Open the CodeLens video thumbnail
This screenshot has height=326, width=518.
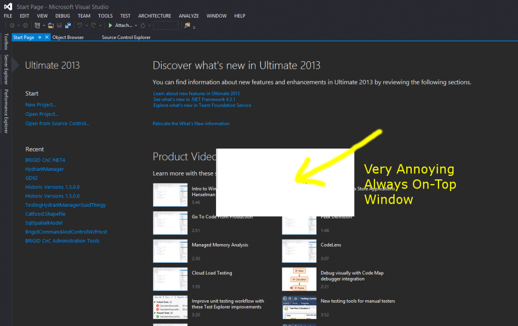(x=299, y=251)
